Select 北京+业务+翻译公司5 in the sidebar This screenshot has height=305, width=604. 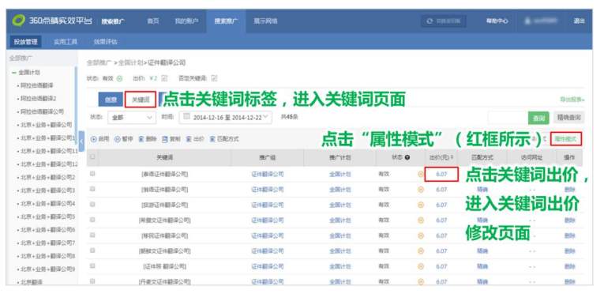[47, 217]
